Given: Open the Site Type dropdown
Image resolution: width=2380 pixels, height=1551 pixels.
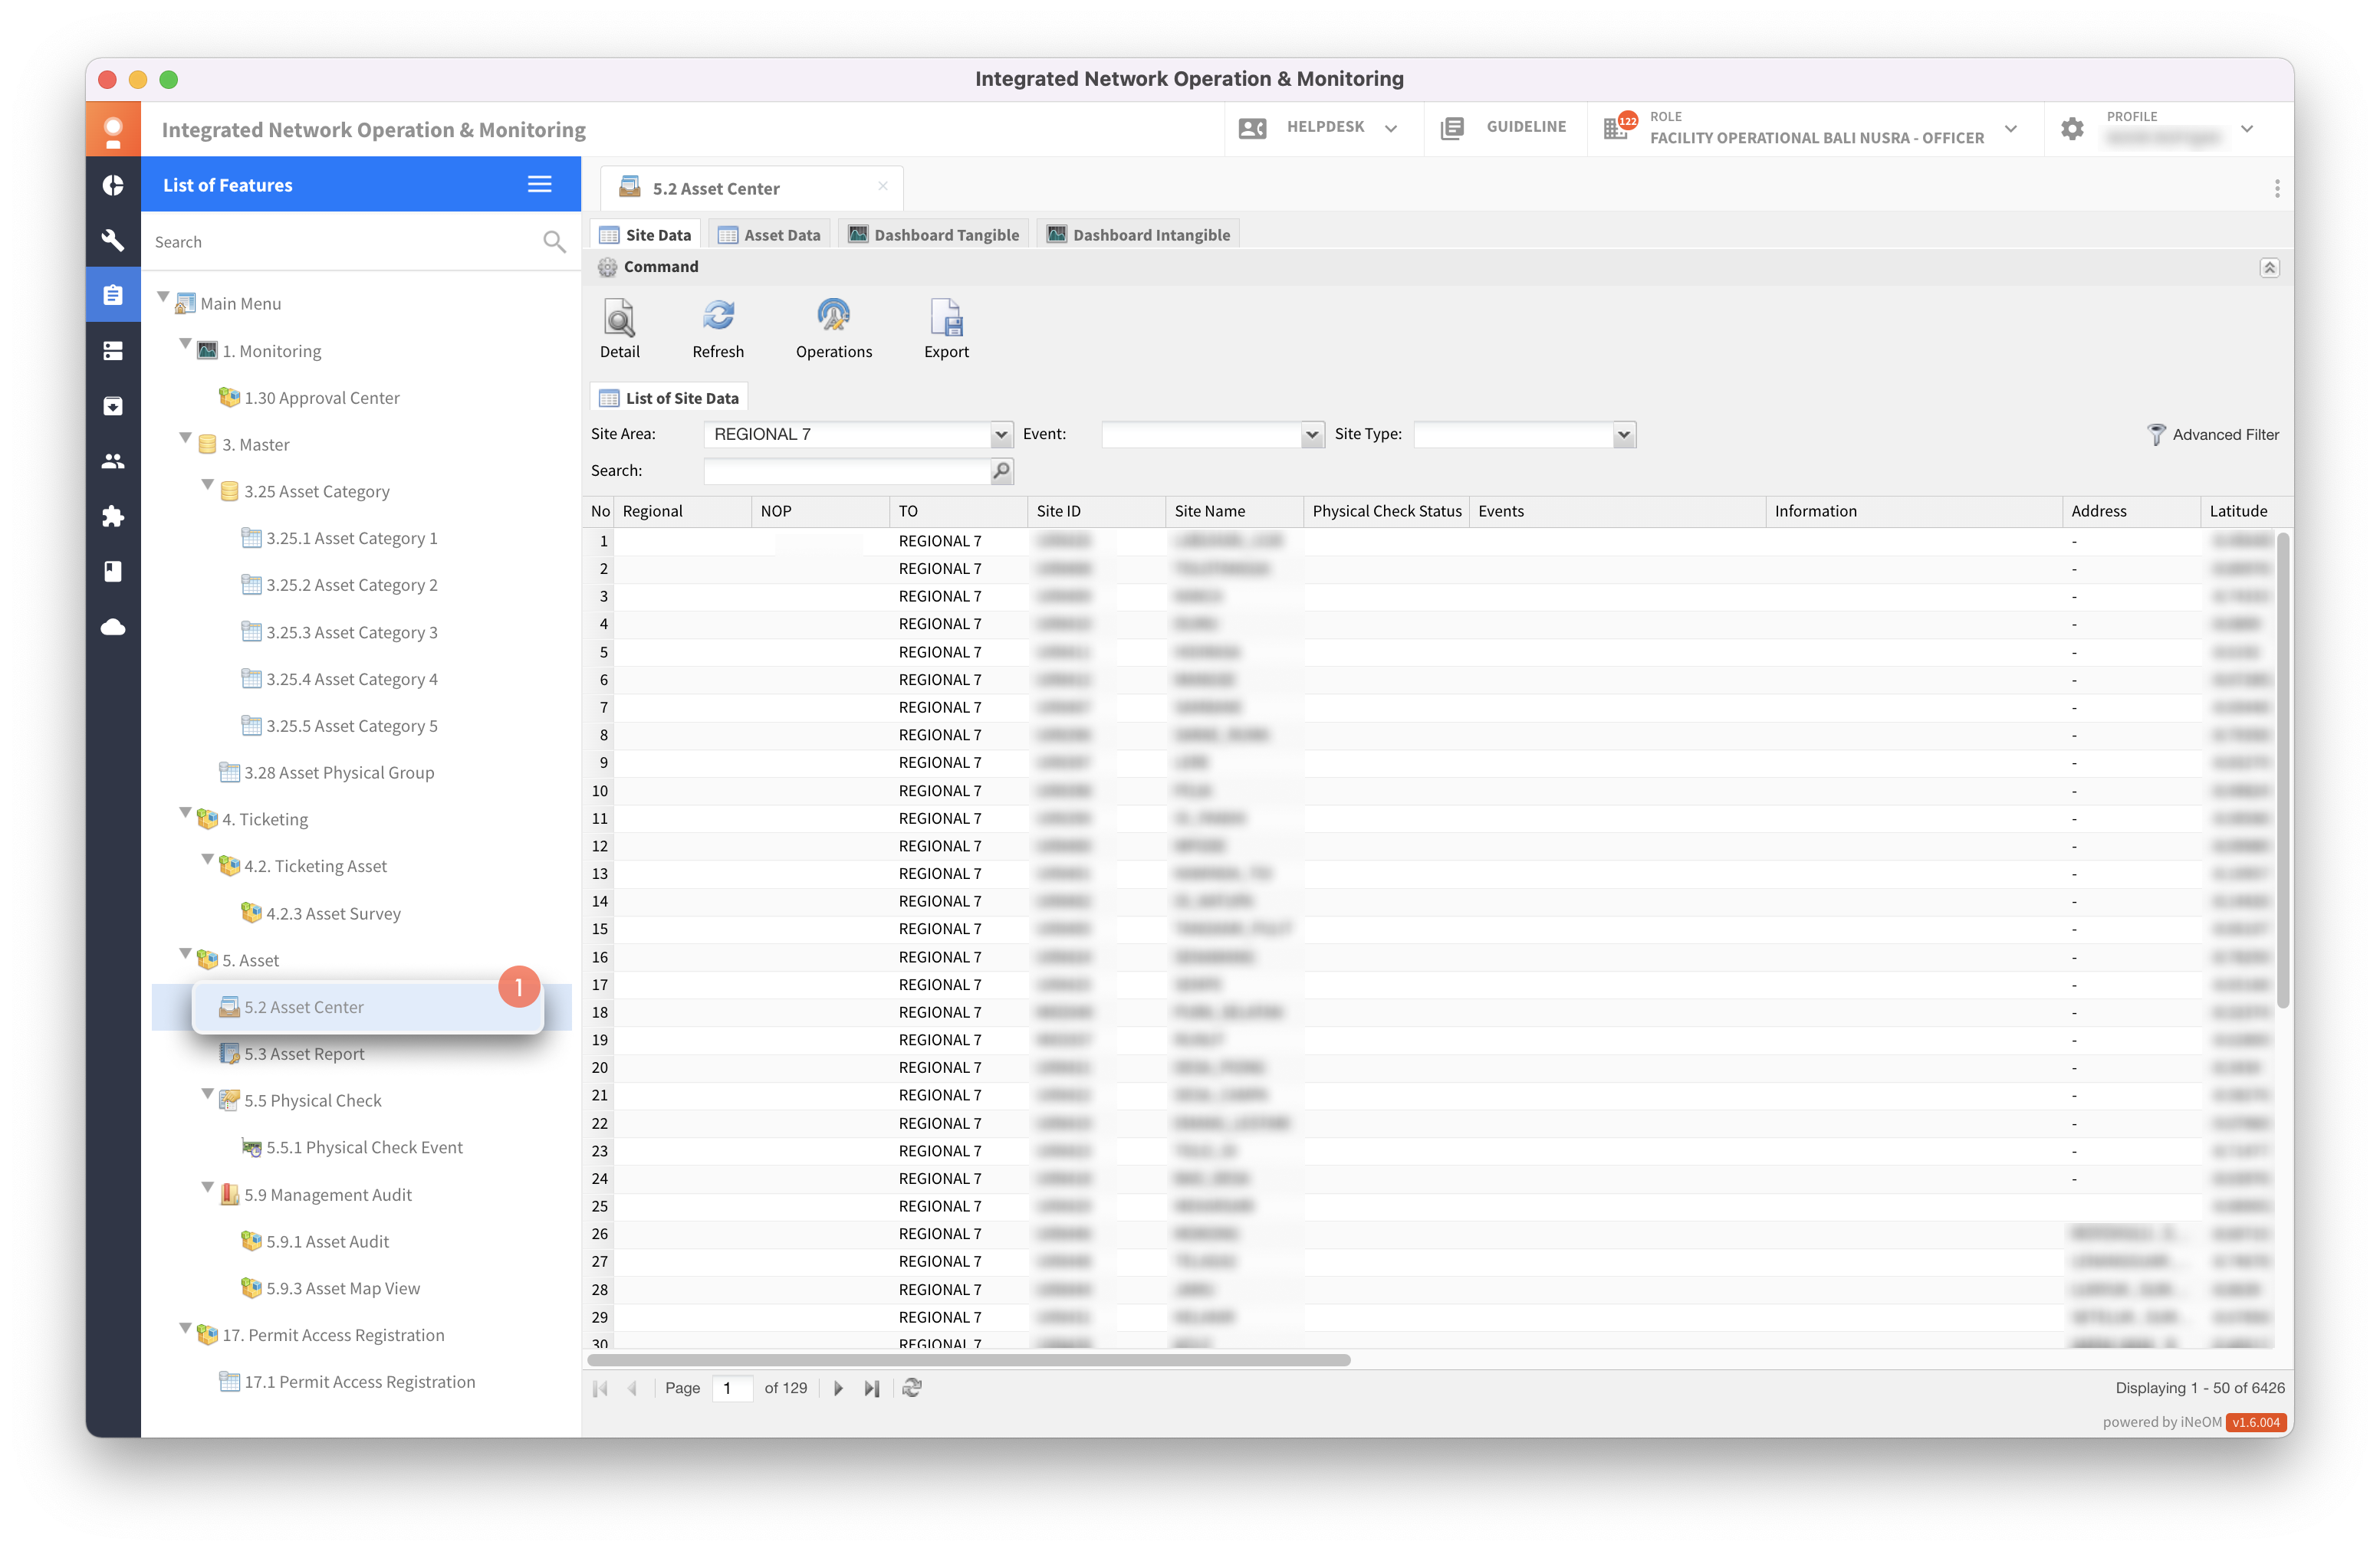Looking at the screenshot, I should point(1624,434).
